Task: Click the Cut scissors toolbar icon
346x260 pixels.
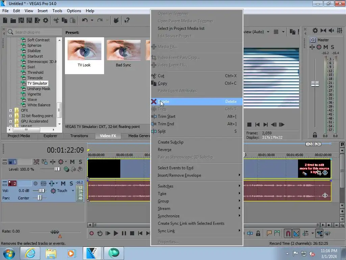Action: [56, 21]
